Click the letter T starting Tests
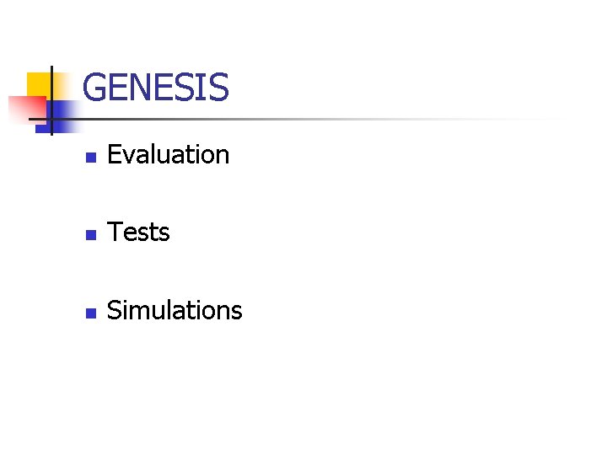Screen dimensions: 607x455 (115, 233)
